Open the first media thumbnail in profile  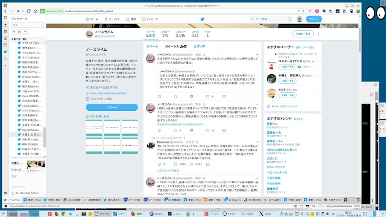coord(94,128)
